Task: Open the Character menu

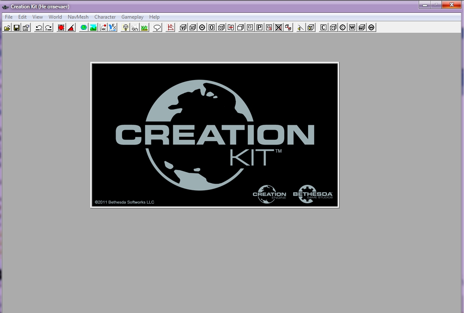Action: 105,17
